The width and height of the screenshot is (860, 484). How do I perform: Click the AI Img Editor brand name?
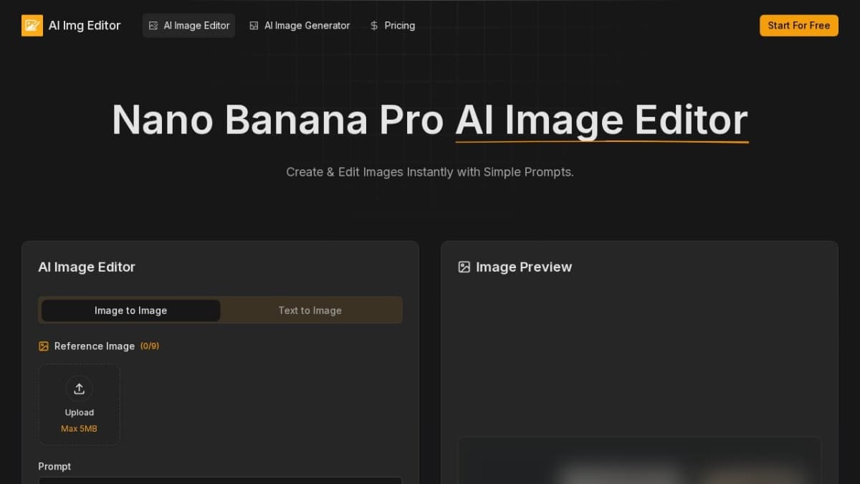[x=84, y=25]
